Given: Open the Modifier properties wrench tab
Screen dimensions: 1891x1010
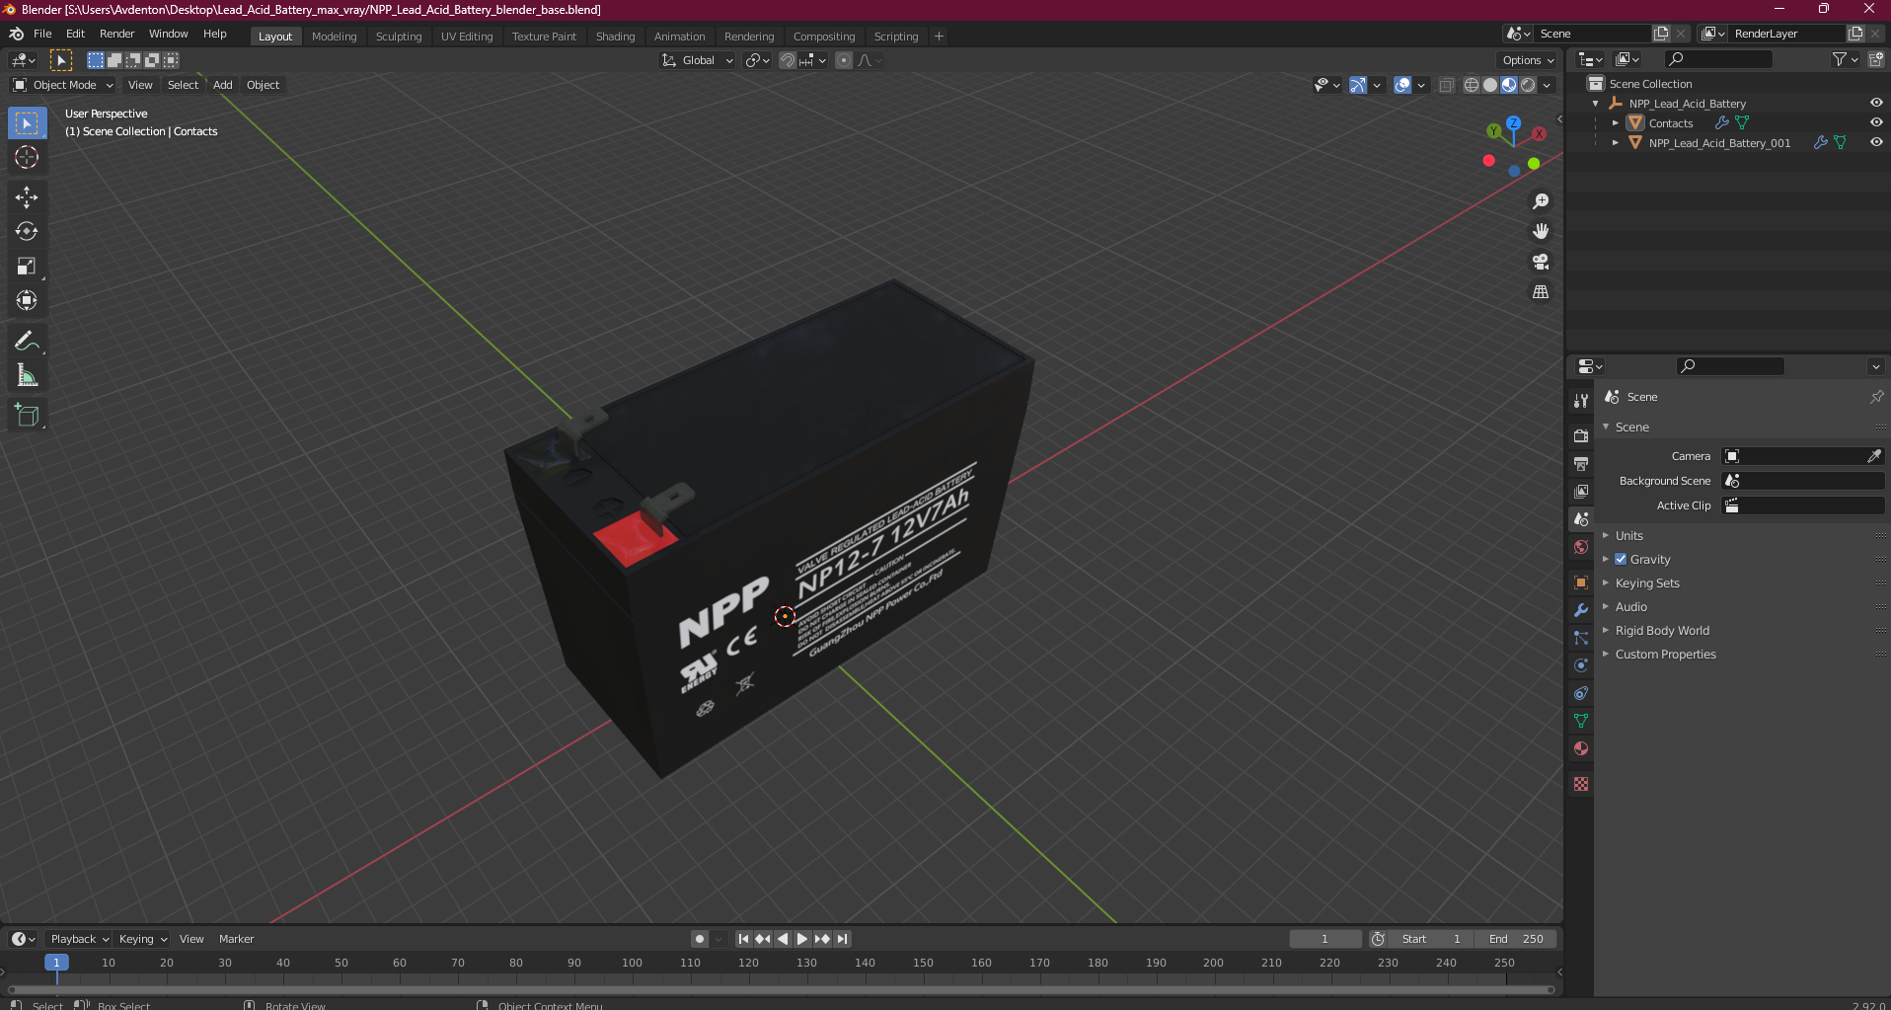Looking at the screenshot, I should 1581,610.
